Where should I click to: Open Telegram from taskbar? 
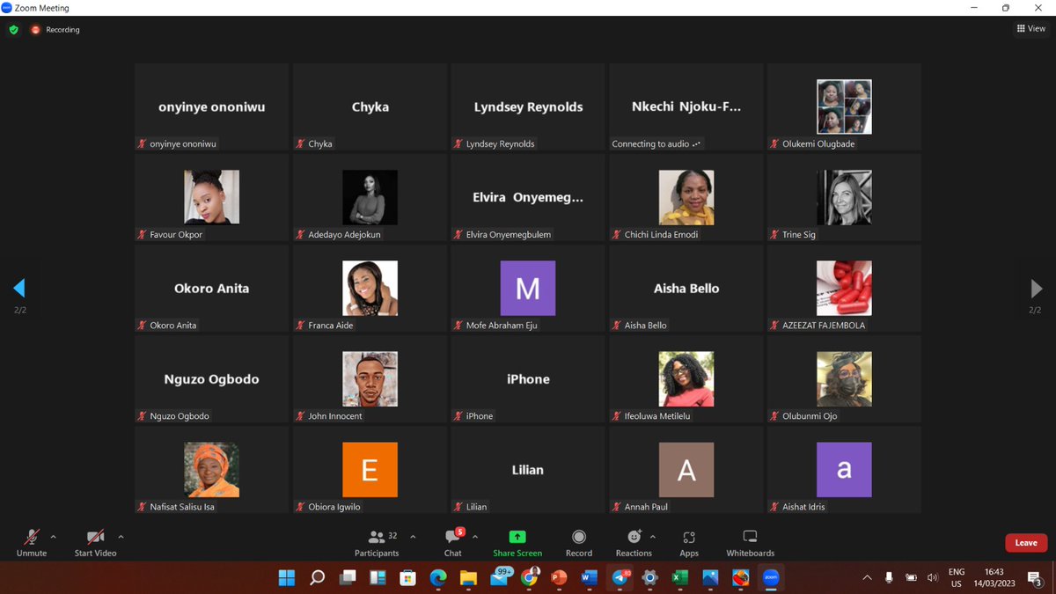[620, 578]
